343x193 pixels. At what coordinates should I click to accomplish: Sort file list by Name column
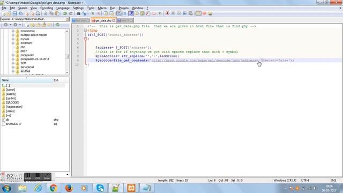(x=26, y=80)
